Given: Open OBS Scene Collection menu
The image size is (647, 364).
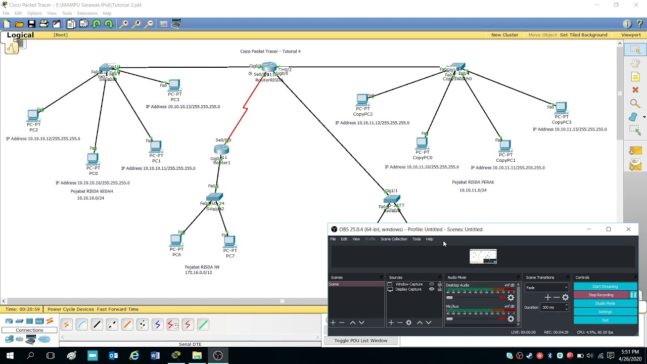Looking at the screenshot, I should click(x=394, y=239).
